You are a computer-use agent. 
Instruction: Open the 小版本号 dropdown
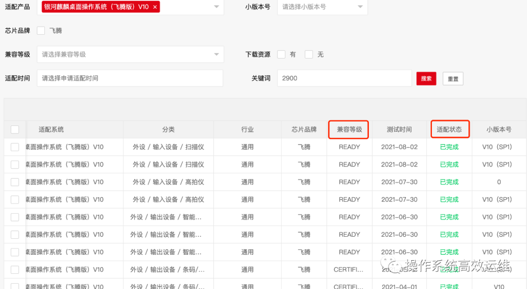click(x=323, y=7)
